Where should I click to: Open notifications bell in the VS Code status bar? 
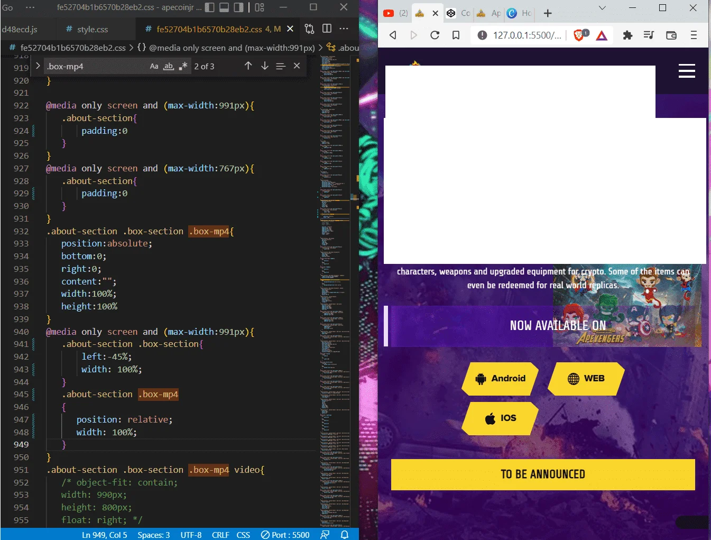345,535
